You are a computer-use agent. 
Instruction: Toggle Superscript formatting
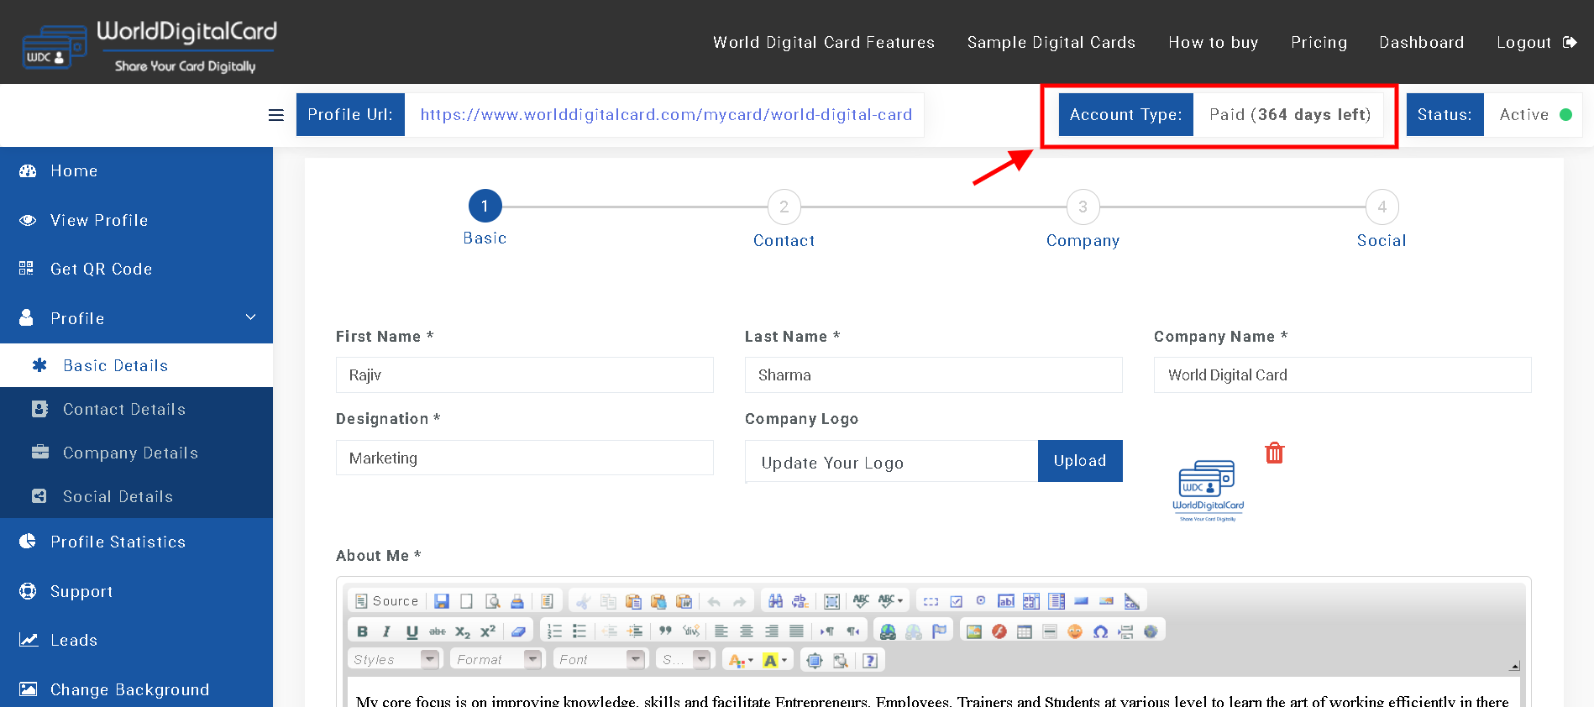488,631
